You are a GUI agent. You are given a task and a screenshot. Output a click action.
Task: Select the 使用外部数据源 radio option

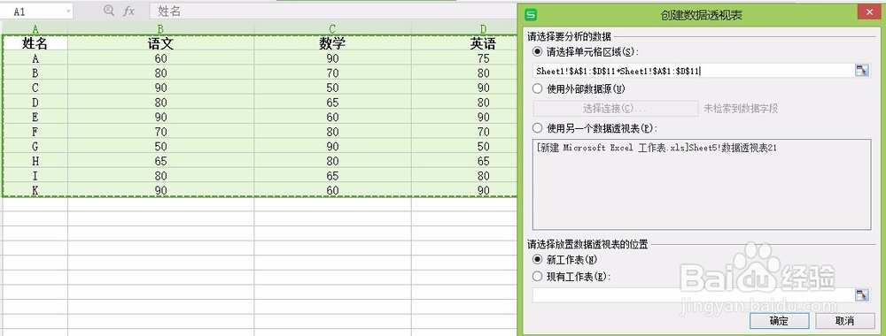(537, 88)
